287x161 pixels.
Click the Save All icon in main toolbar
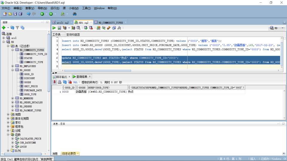coord(20,14)
